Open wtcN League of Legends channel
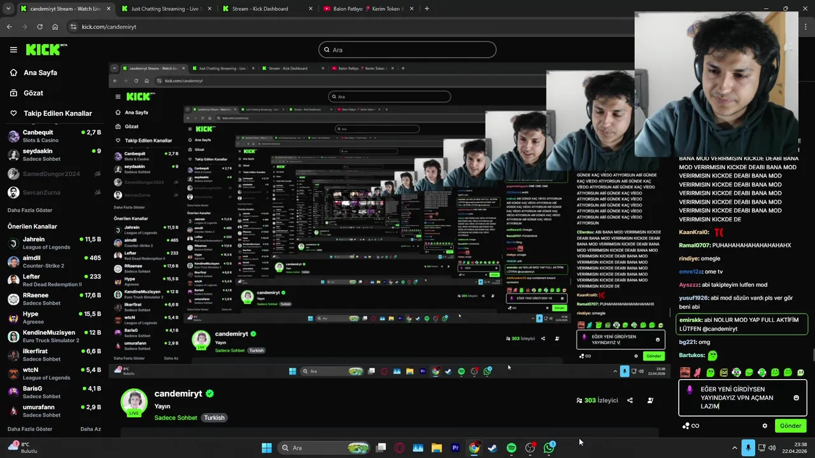Image resolution: width=815 pixels, height=458 pixels. [54, 373]
